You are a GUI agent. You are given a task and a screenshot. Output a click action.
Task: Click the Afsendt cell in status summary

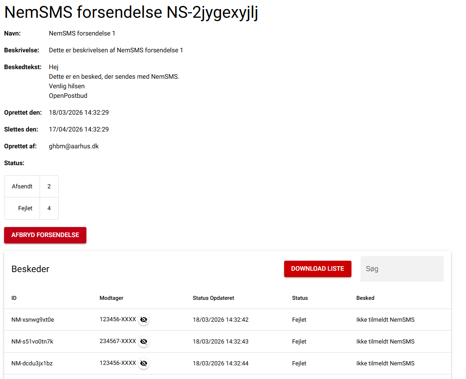tap(22, 187)
